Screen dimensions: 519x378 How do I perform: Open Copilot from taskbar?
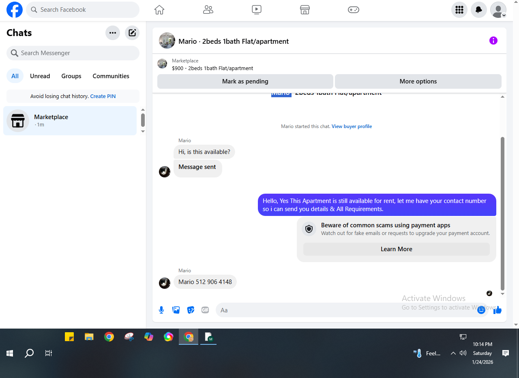(149, 337)
